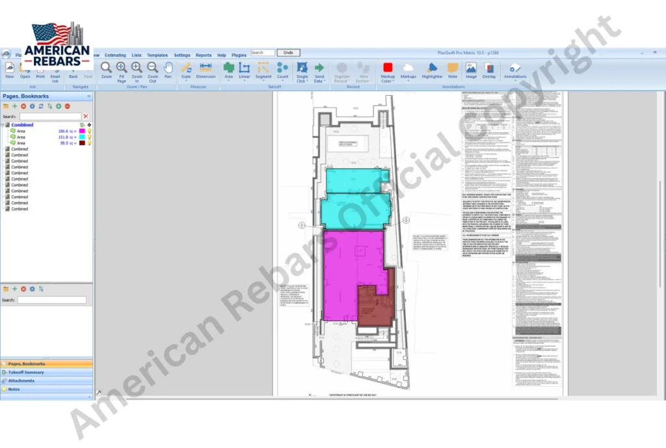The width and height of the screenshot is (666, 448).
Task: Click the magenta area color swatch
Action: point(83,131)
